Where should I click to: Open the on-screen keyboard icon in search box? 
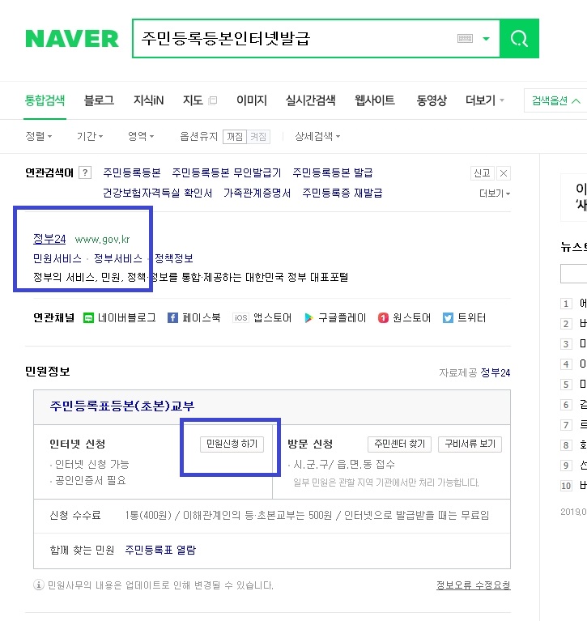point(465,38)
